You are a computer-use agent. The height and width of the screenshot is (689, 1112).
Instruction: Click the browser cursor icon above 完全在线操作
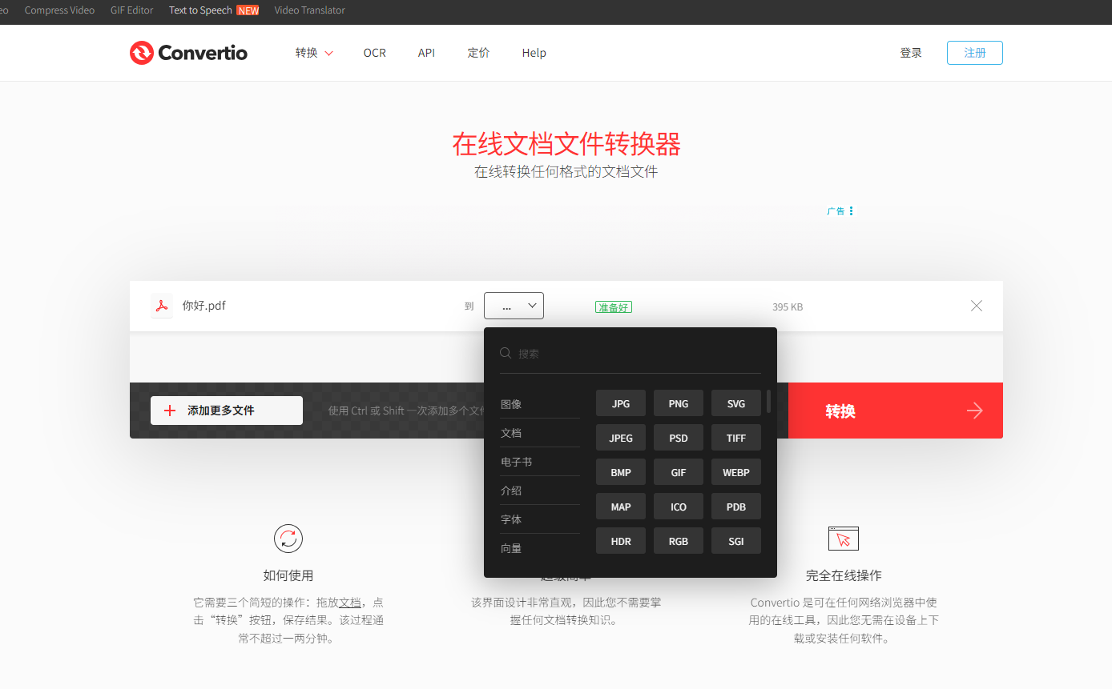click(x=843, y=539)
